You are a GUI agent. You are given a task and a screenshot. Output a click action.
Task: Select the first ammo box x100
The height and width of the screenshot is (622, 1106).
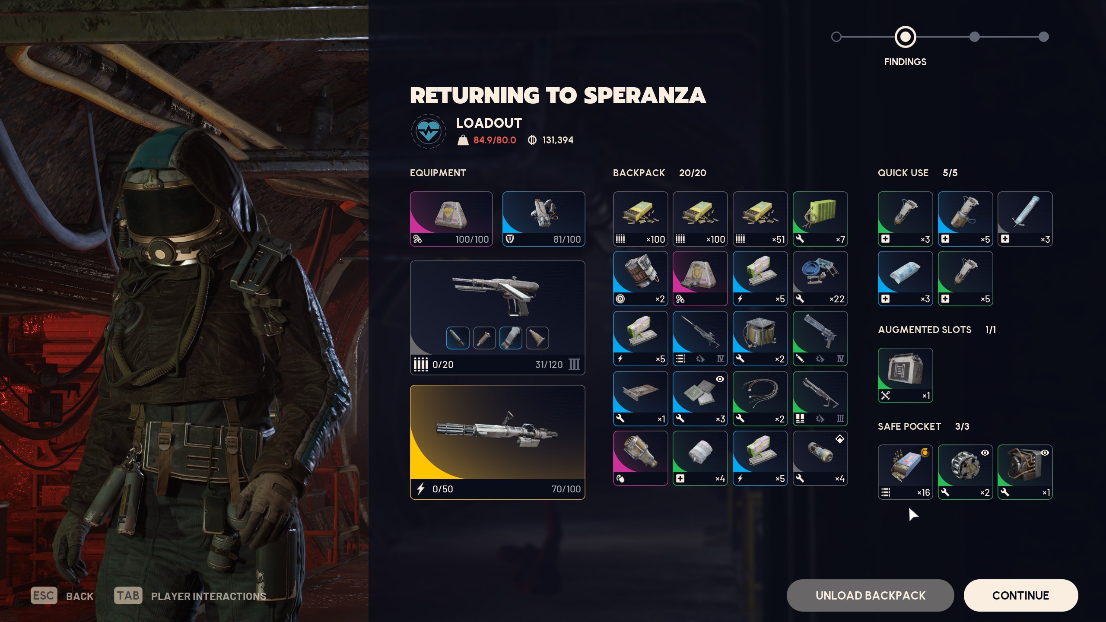click(640, 219)
